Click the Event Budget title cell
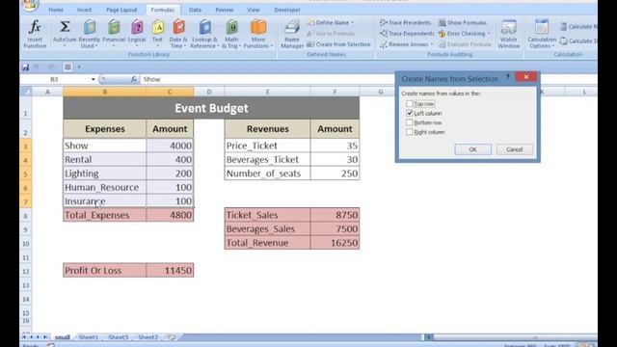The width and height of the screenshot is (617, 347). 211,108
